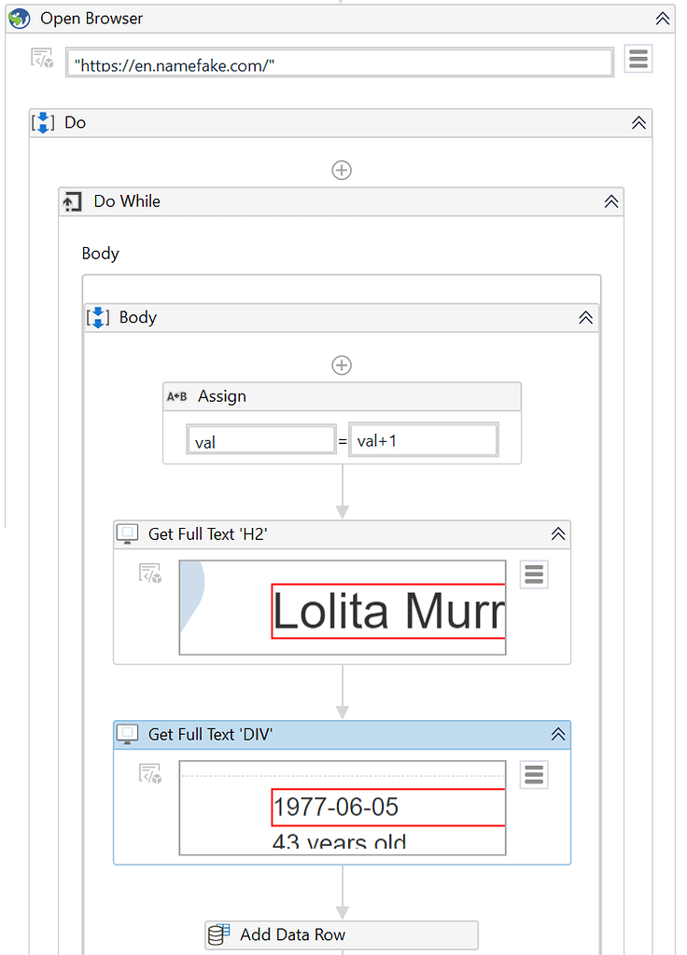Collapse the Do While activity

click(x=611, y=201)
